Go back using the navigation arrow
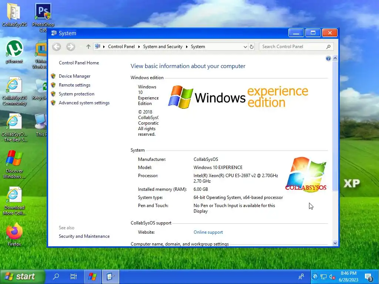The width and height of the screenshot is (379, 284). pyautogui.click(x=57, y=47)
